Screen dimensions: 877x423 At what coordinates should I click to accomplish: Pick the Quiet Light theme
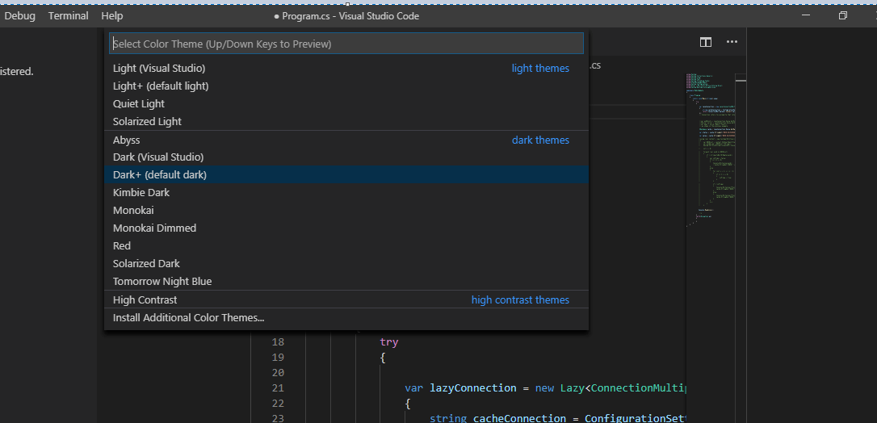click(x=139, y=104)
